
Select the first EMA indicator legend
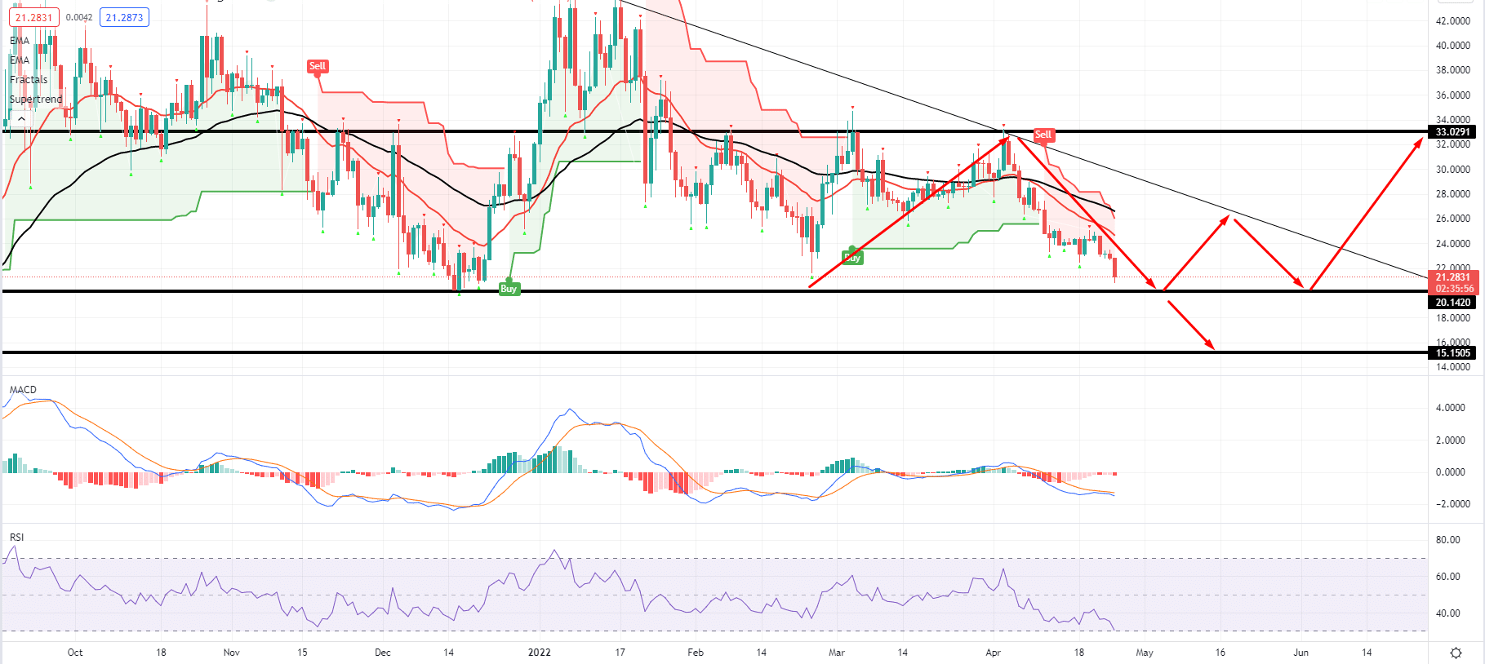[20, 41]
